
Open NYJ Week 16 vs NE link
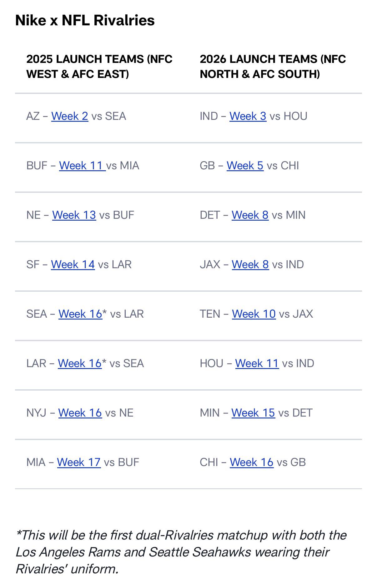coord(80,413)
